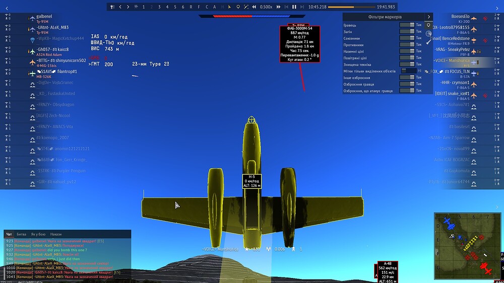Click the parachute icon next to MagicKetchup444
This screenshot has height=283, width=504.
point(32,40)
